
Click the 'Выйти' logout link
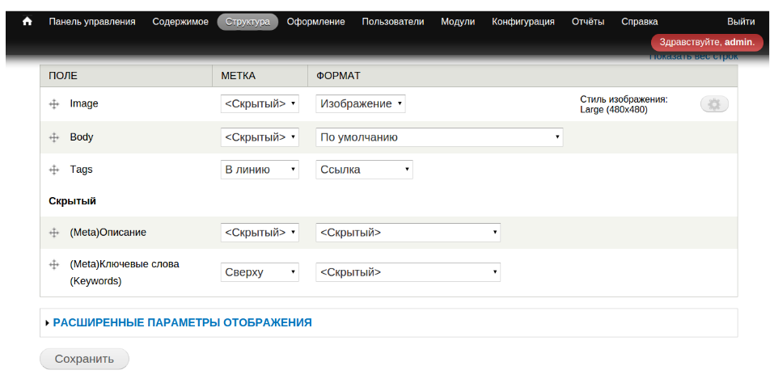tap(741, 22)
